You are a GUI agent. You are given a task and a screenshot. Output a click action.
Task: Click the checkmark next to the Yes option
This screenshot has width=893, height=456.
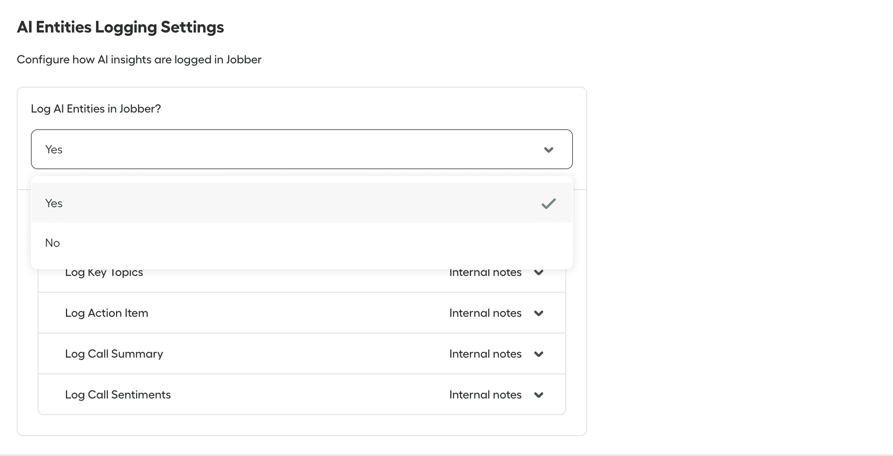click(549, 203)
